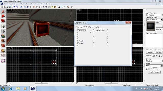The width and height of the screenshot is (163, 91).
Task: Choose the wireframe Vertex Manipulation tool
Action: (3, 56)
